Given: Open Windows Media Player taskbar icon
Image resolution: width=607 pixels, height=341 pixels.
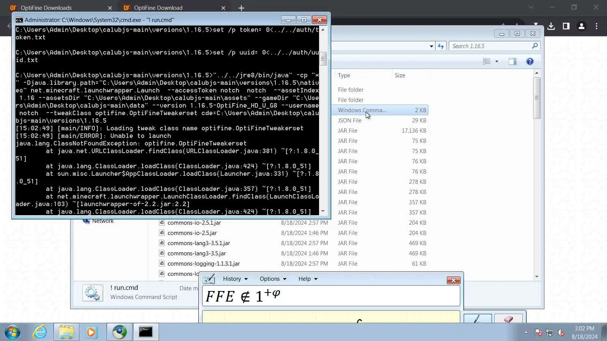Looking at the screenshot, I should coord(91,332).
